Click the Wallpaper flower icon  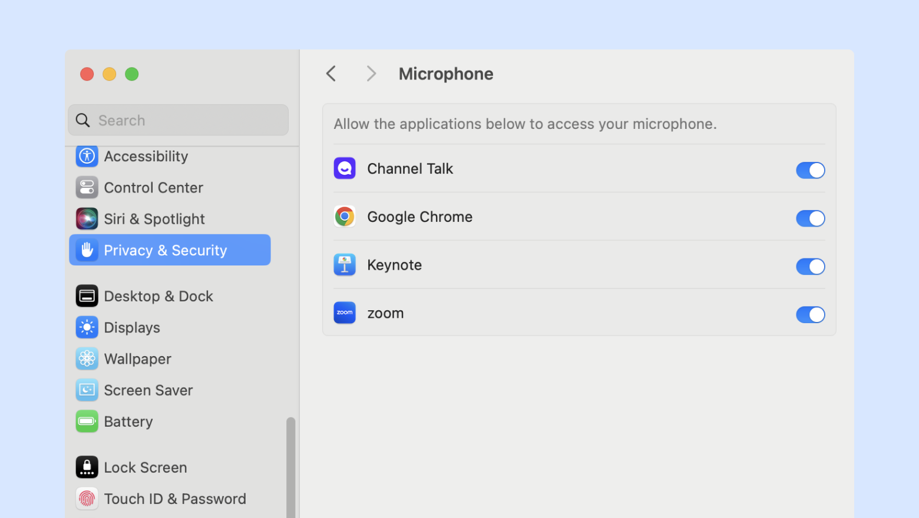tap(87, 358)
